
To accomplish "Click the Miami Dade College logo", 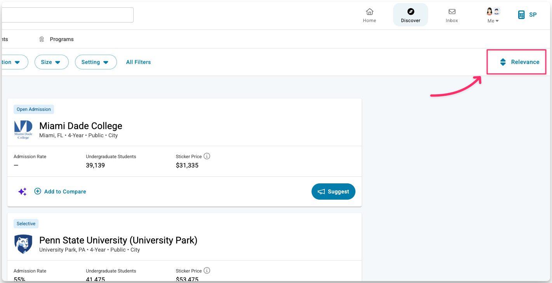I will (23, 129).
